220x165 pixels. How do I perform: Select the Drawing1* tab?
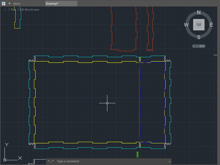click(53, 4)
